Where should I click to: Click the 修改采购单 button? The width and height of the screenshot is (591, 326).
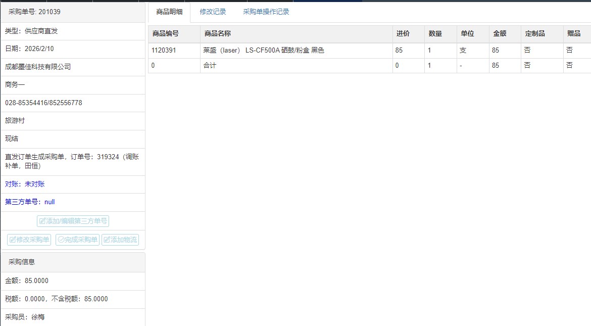pos(29,240)
